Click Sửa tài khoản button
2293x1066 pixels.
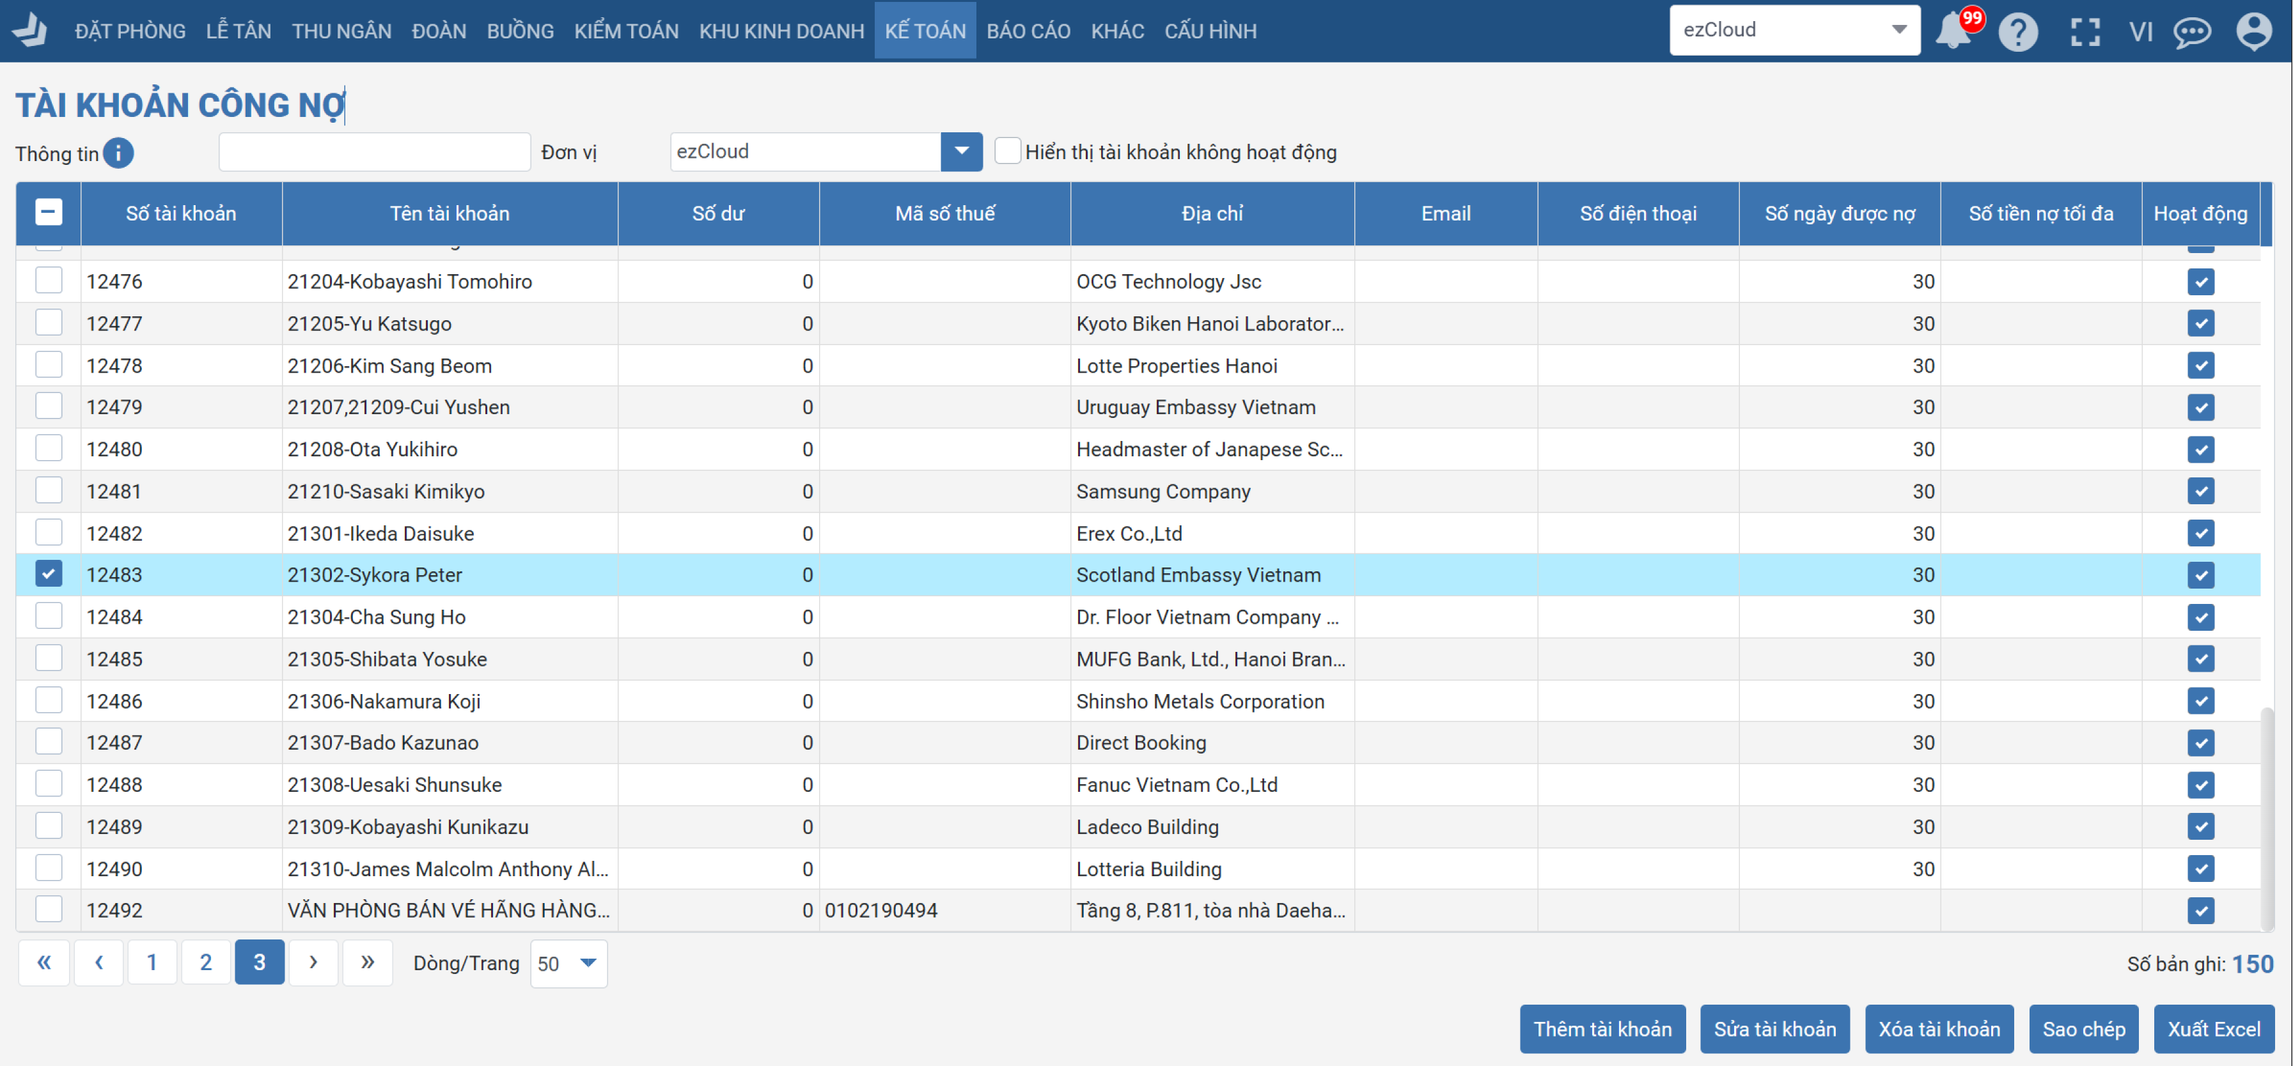pos(1775,1029)
